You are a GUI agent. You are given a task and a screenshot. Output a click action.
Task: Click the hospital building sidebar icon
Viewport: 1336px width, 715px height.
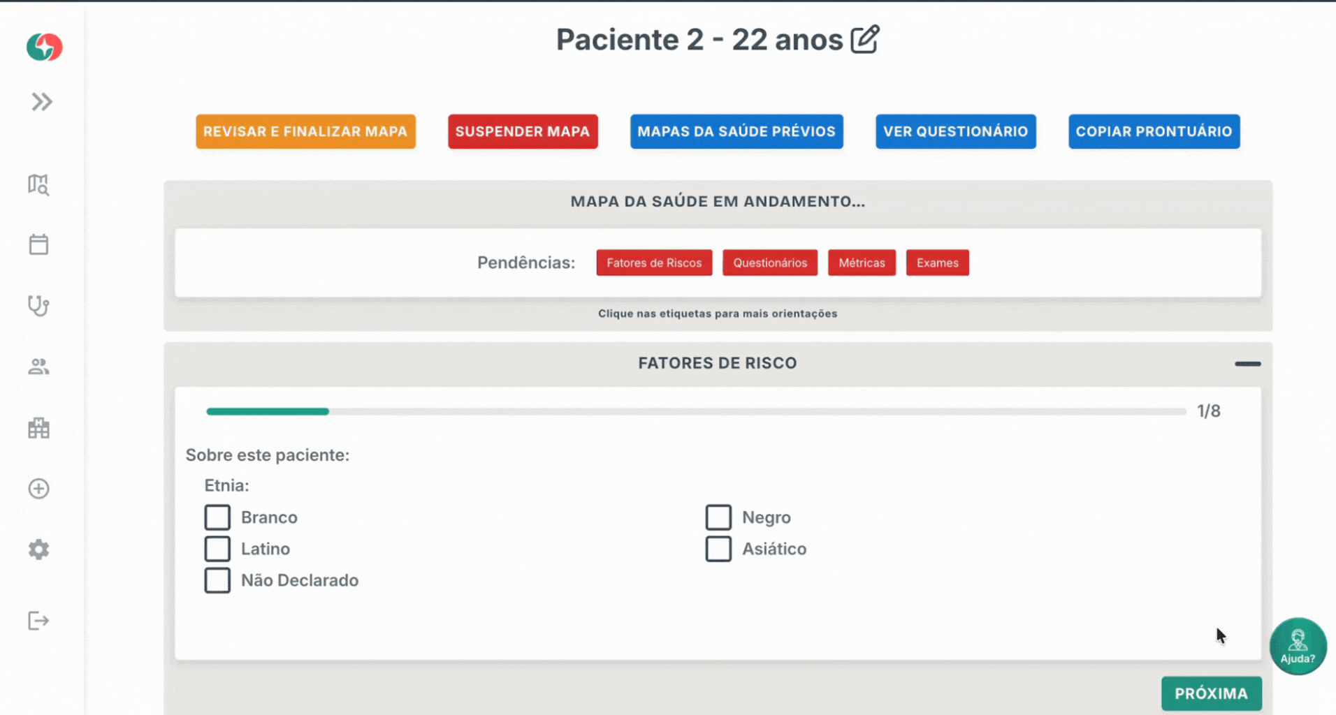click(x=38, y=428)
